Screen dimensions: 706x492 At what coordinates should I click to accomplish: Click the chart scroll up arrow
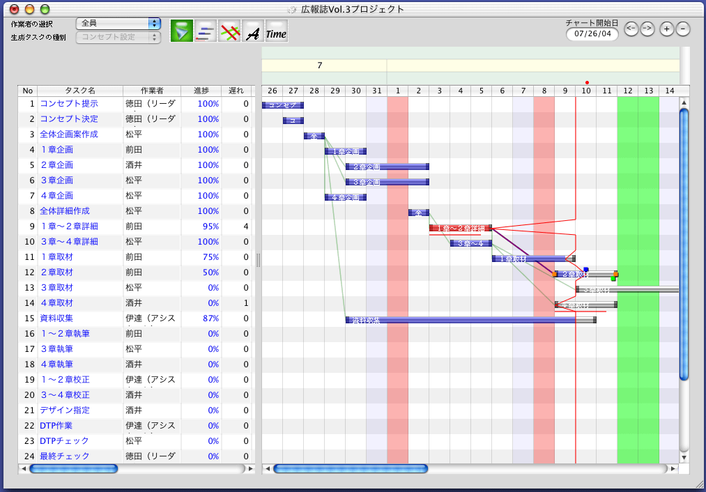click(x=684, y=102)
